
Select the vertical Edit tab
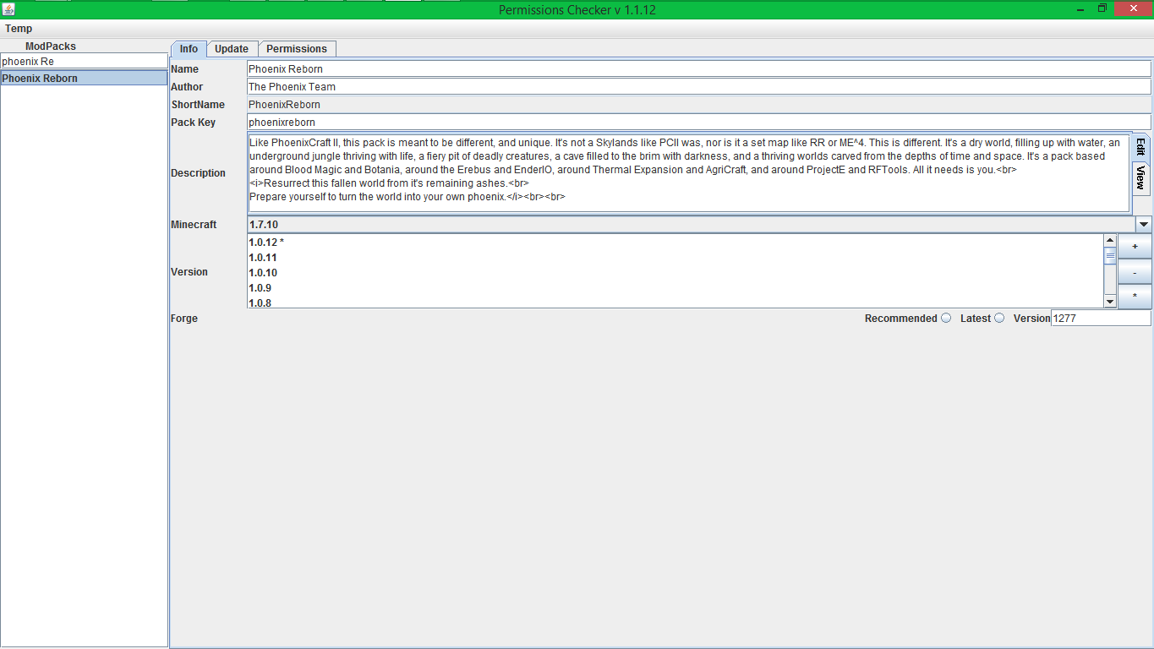[1140, 146]
